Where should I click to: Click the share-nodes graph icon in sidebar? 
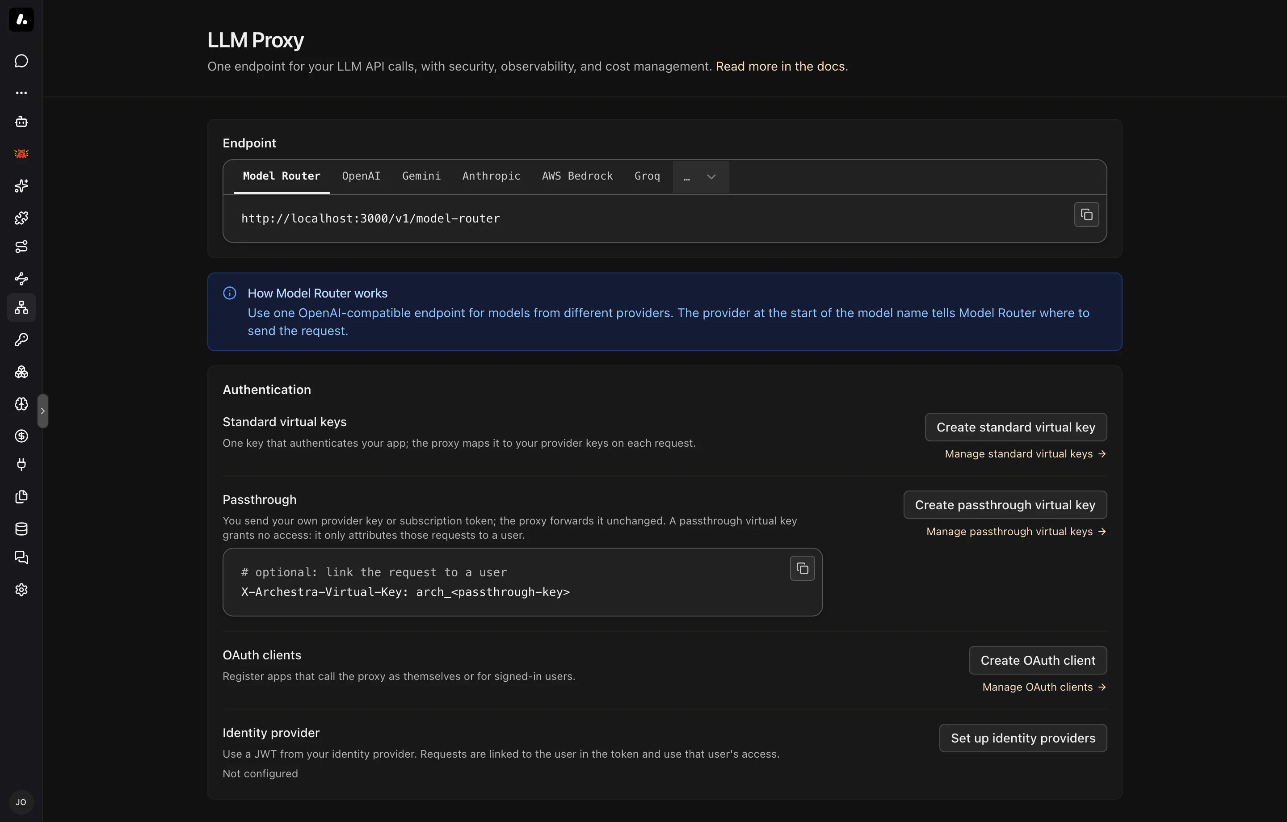(x=21, y=278)
